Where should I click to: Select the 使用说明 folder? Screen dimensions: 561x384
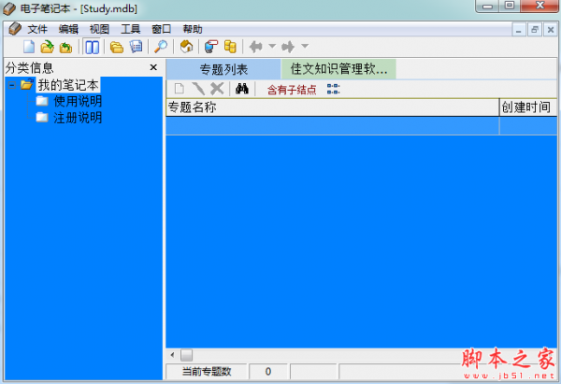pyautogui.click(x=78, y=101)
